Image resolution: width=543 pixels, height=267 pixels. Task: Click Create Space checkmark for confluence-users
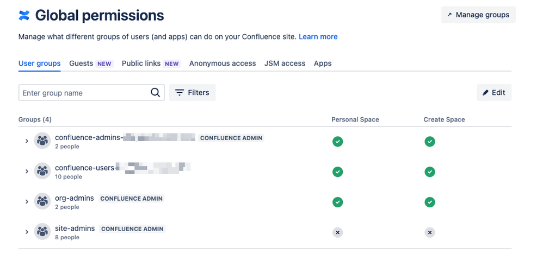(430, 171)
